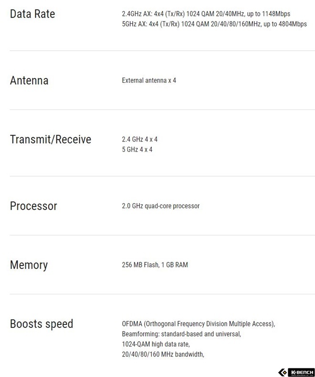Click the OFDMA description line

[x=199, y=324]
